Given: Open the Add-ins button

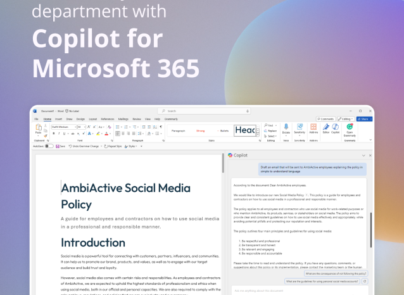Looking at the screenshot, I should 313,128.
